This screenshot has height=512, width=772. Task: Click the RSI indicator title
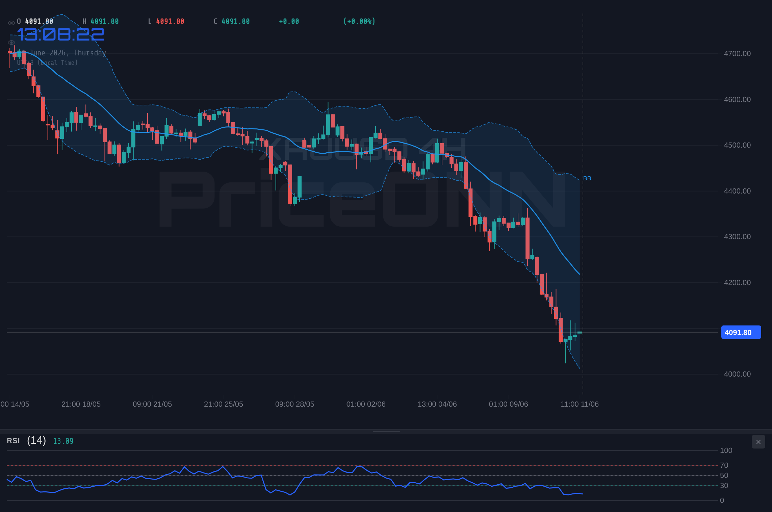point(13,441)
